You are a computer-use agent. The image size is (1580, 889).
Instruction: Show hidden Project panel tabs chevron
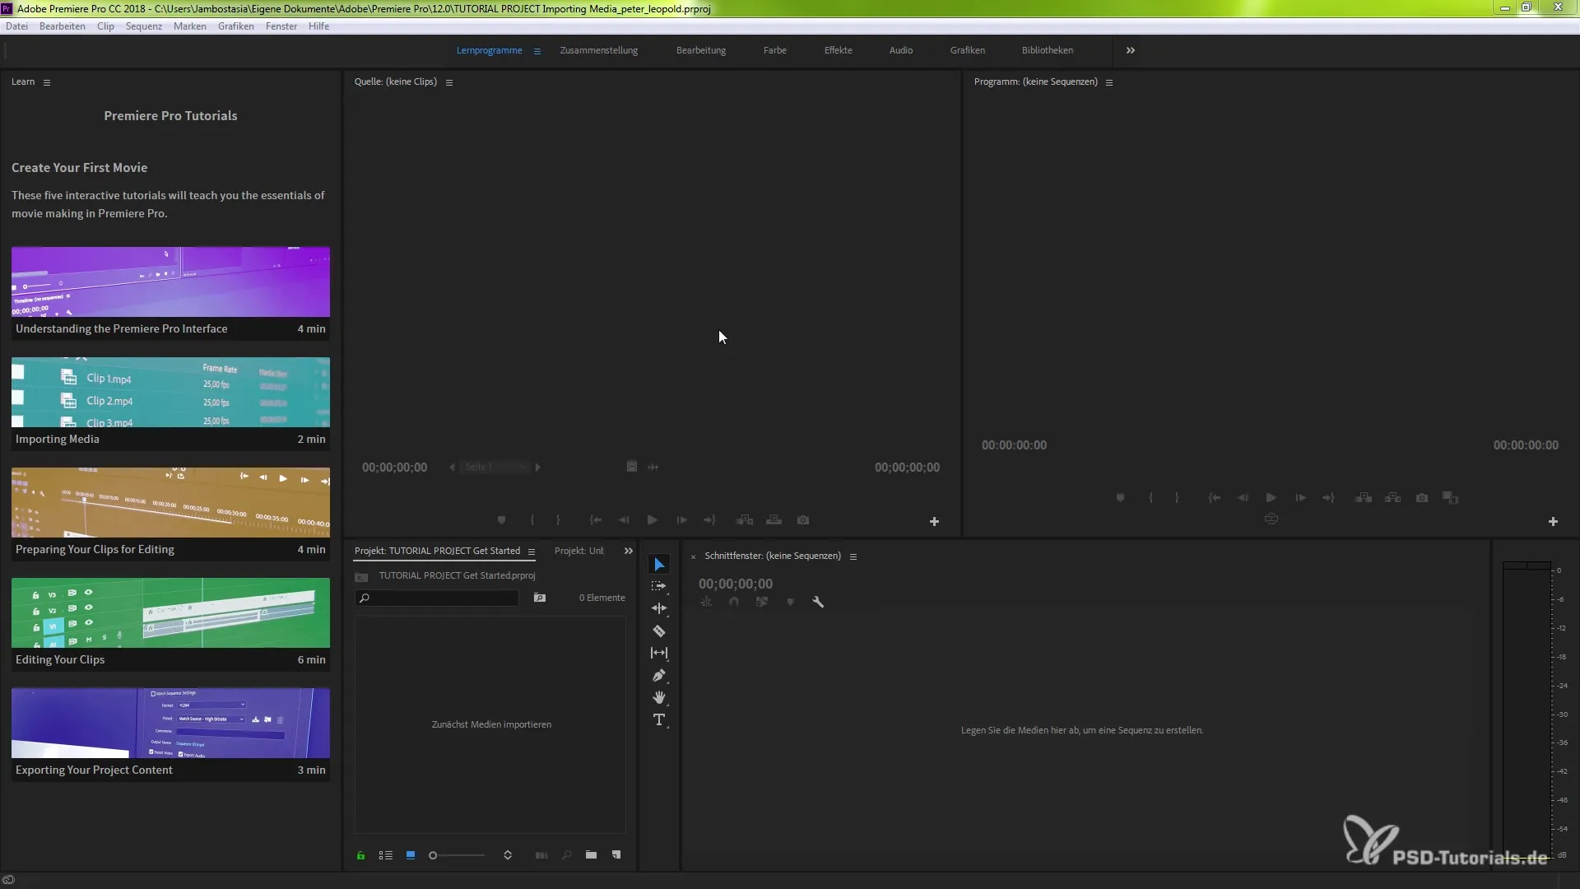click(629, 551)
